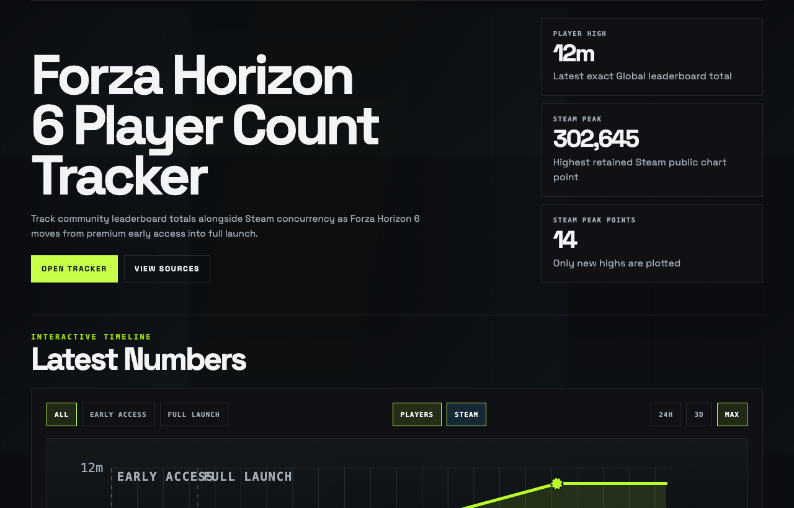
Task: Click the Full Launch chart phase label
Action: (249, 476)
